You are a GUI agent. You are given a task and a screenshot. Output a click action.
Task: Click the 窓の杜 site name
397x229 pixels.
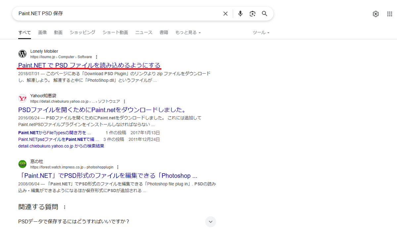tap(37, 161)
